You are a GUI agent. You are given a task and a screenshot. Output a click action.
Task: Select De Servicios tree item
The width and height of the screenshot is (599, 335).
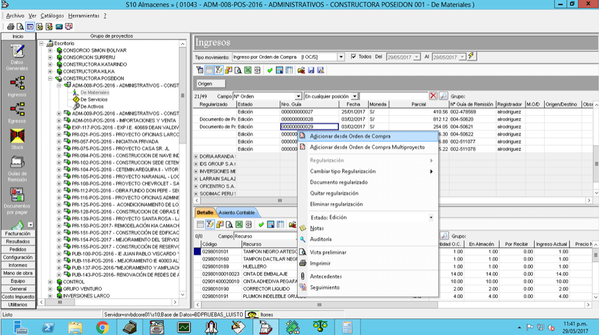coord(94,99)
